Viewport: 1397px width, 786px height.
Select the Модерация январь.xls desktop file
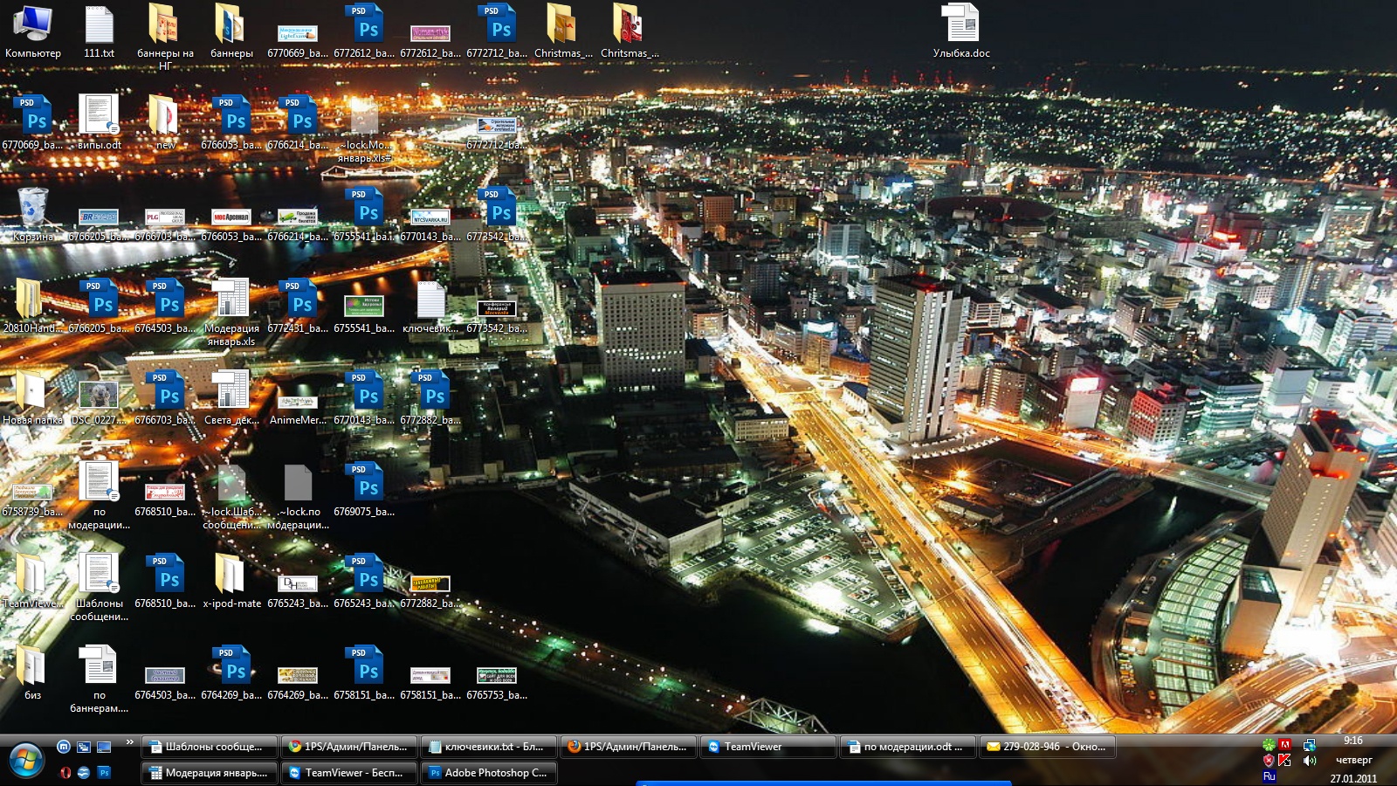coord(231,301)
